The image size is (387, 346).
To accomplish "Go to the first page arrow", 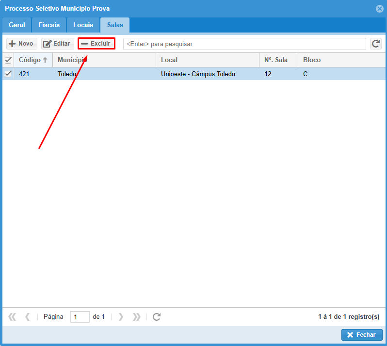I will 13,317.
